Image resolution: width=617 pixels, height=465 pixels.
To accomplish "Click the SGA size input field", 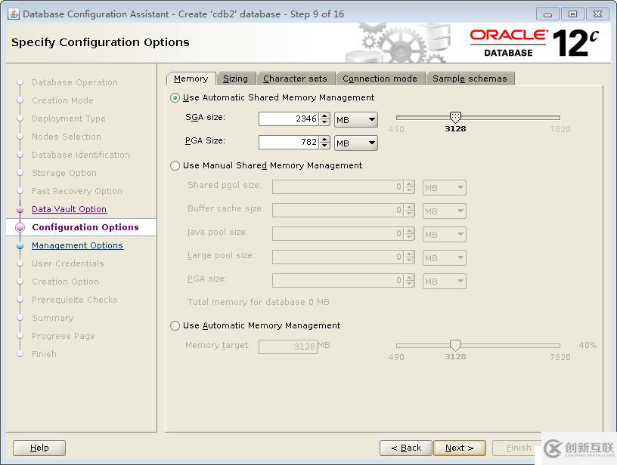I will [289, 119].
